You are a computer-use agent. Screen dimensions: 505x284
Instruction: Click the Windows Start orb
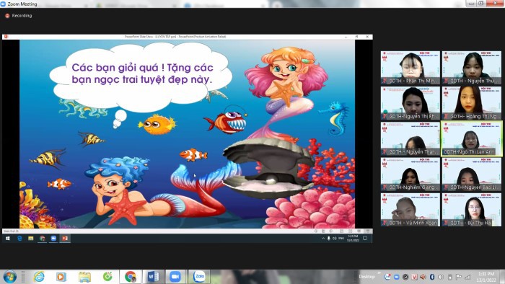[9, 277]
